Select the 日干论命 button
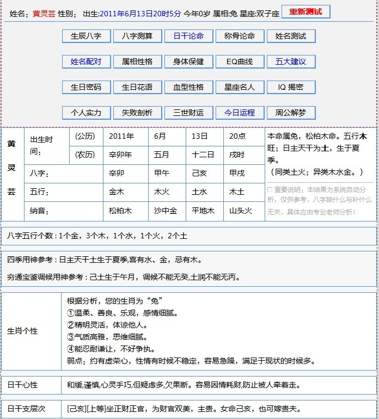Image resolution: width=379 pixels, height=419 pixels. point(188,36)
